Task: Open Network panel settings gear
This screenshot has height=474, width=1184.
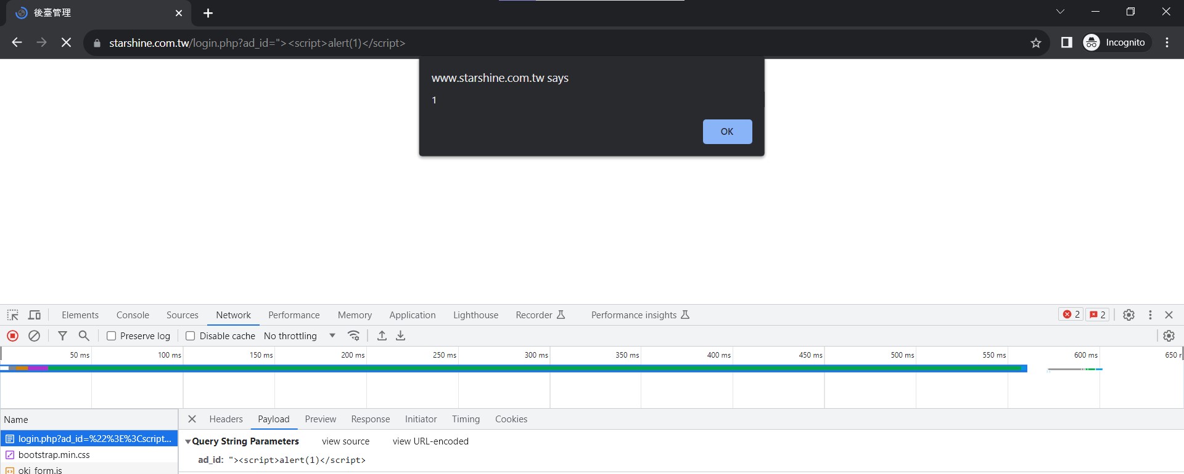Action: pos(1169,335)
